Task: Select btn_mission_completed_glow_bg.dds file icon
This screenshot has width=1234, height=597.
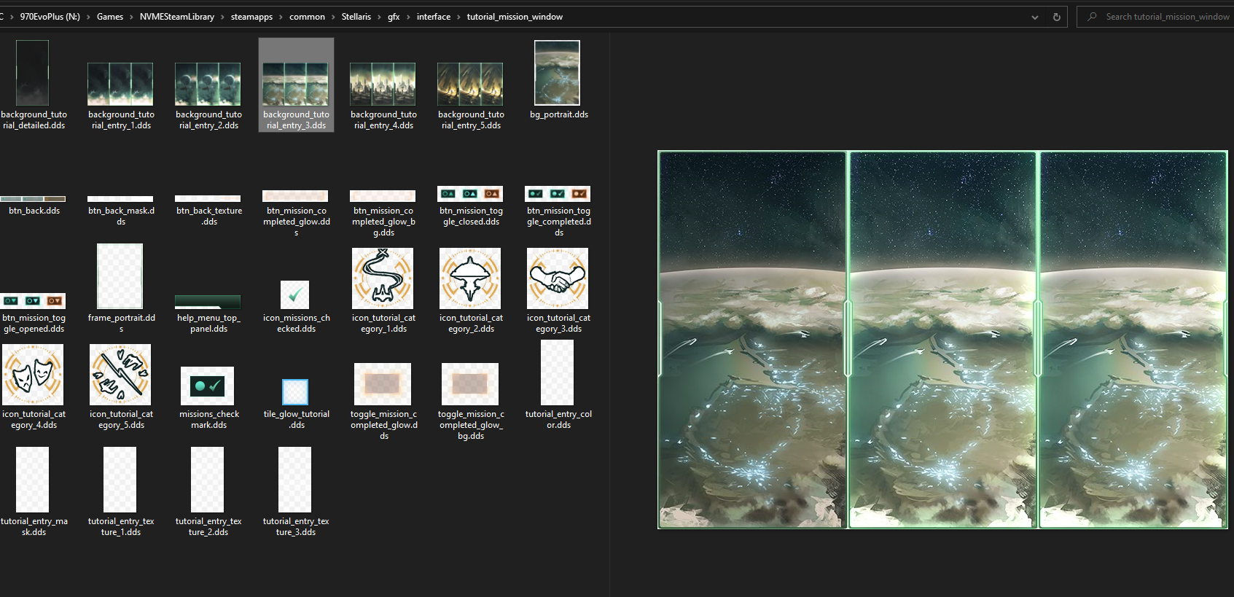Action: pyautogui.click(x=383, y=196)
